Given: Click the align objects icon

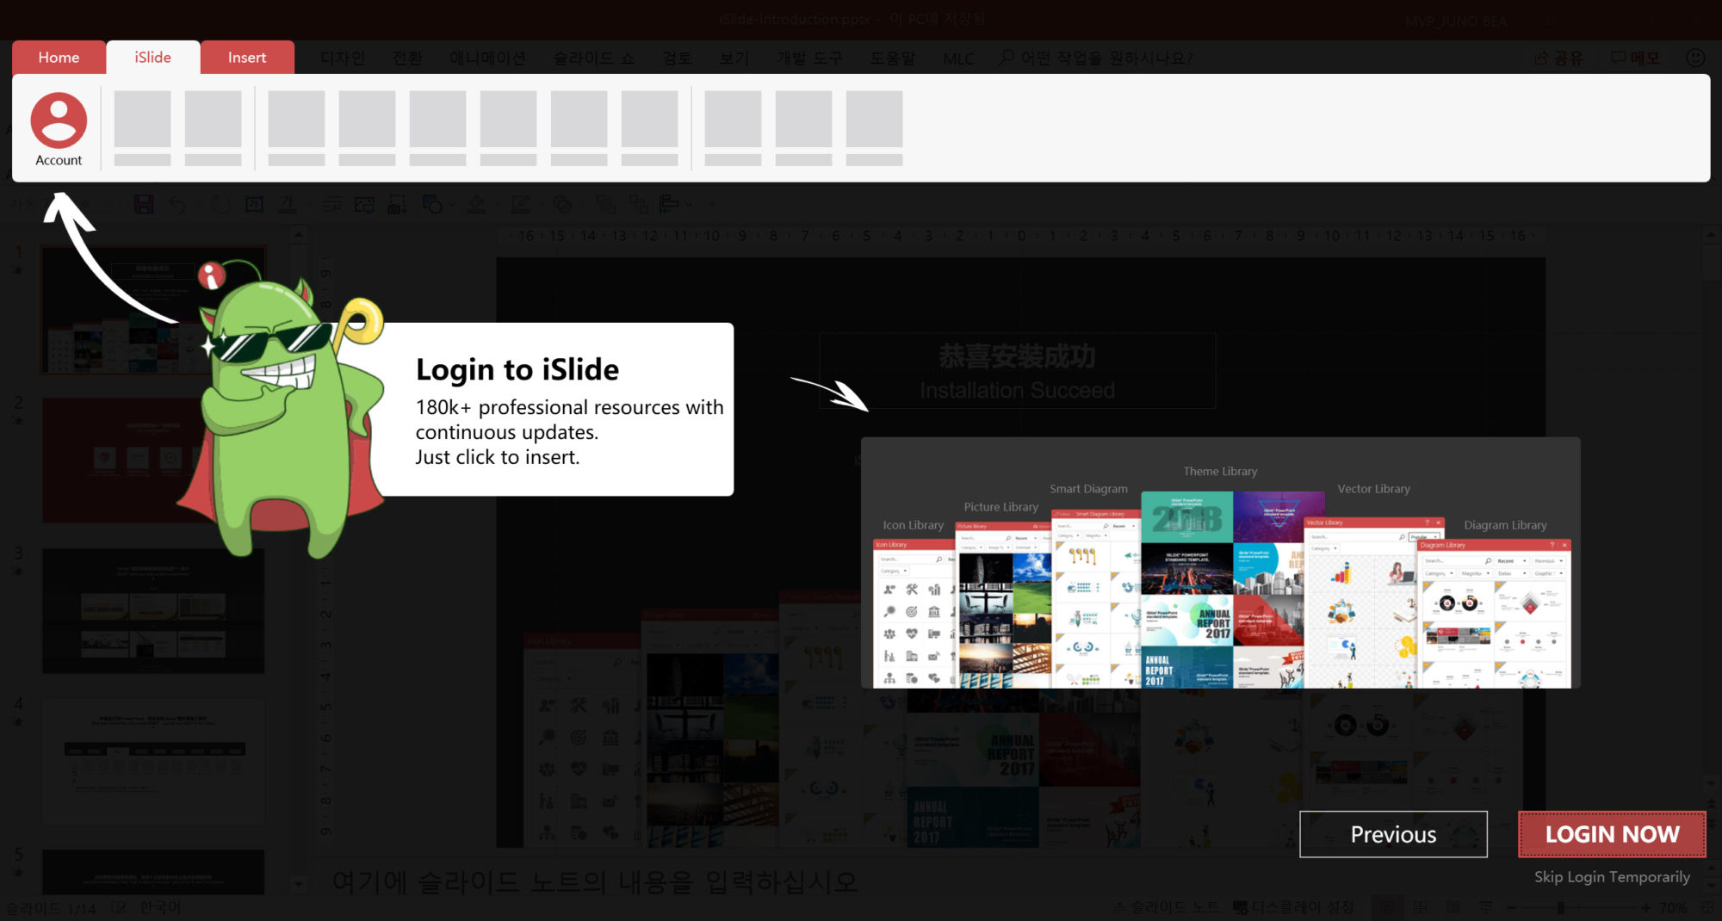Looking at the screenshot, I should pyautogui.click(x=669, y=204).
